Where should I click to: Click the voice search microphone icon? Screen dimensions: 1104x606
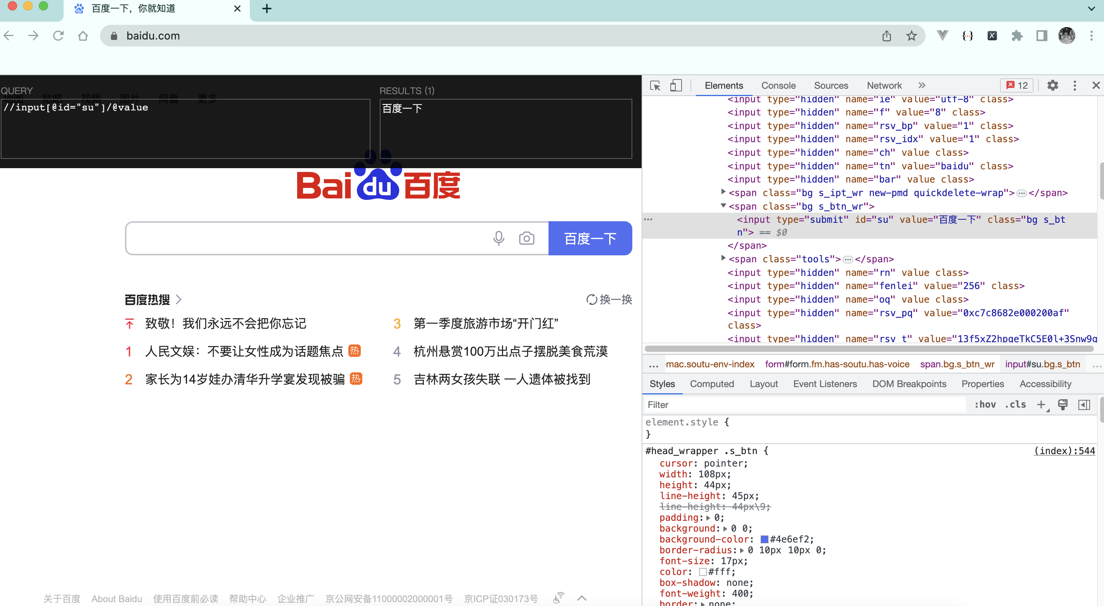coord(498,238)
